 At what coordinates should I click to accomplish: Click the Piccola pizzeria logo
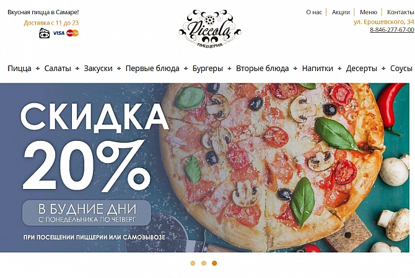click(x=210, y=28)
